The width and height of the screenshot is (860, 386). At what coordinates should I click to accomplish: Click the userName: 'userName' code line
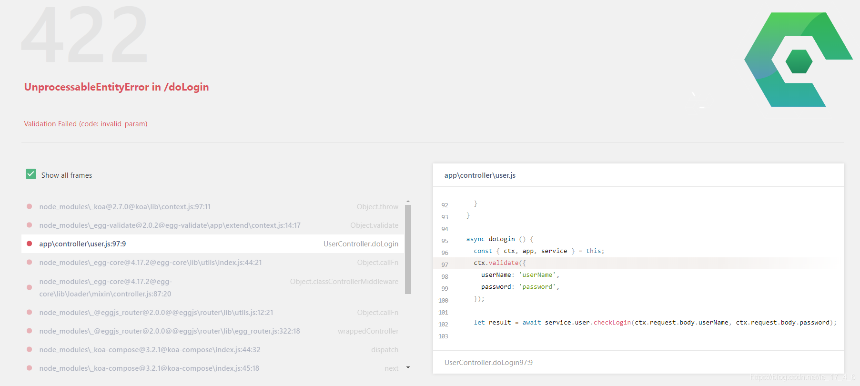pos(520,275)
